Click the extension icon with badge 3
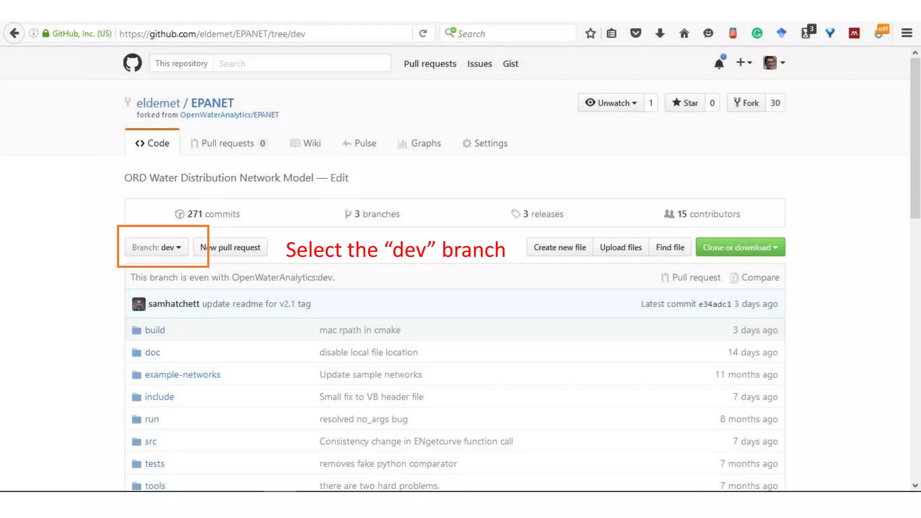This screenshot has height=518, width=921. pos(808,32)
